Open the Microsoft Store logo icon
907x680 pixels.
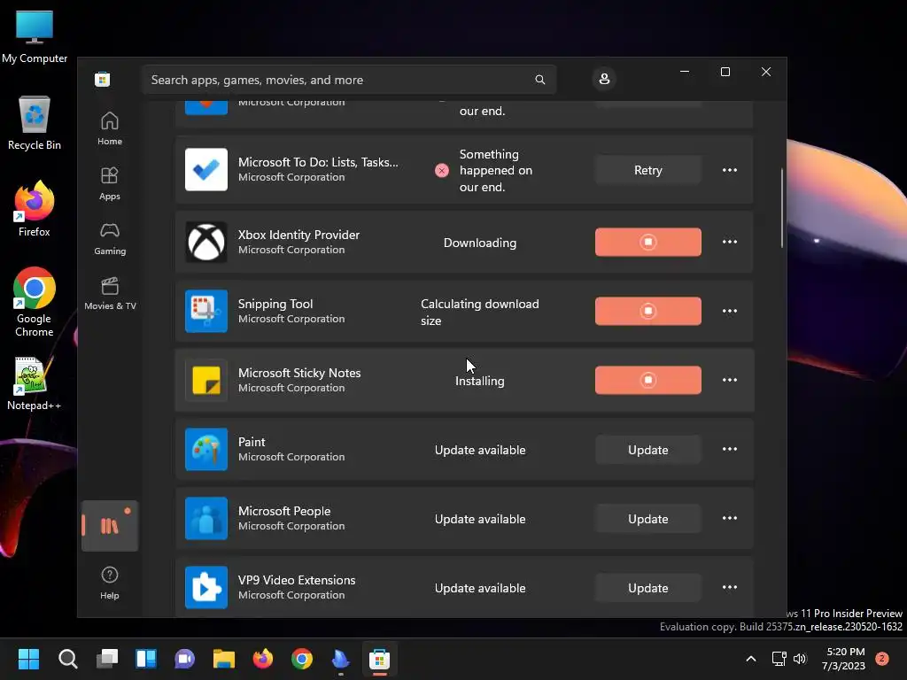pyautogui.click(x=103, y=79)
